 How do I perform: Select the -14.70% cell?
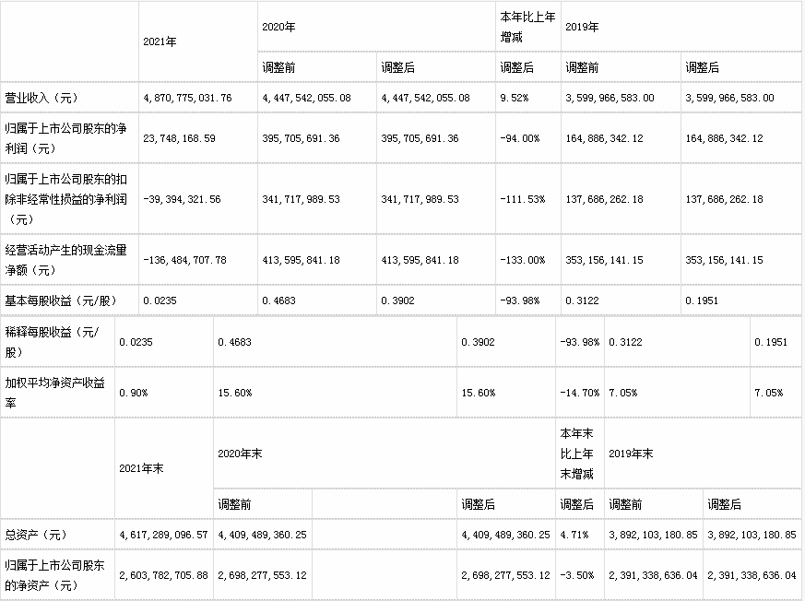(x=580, y=393)
